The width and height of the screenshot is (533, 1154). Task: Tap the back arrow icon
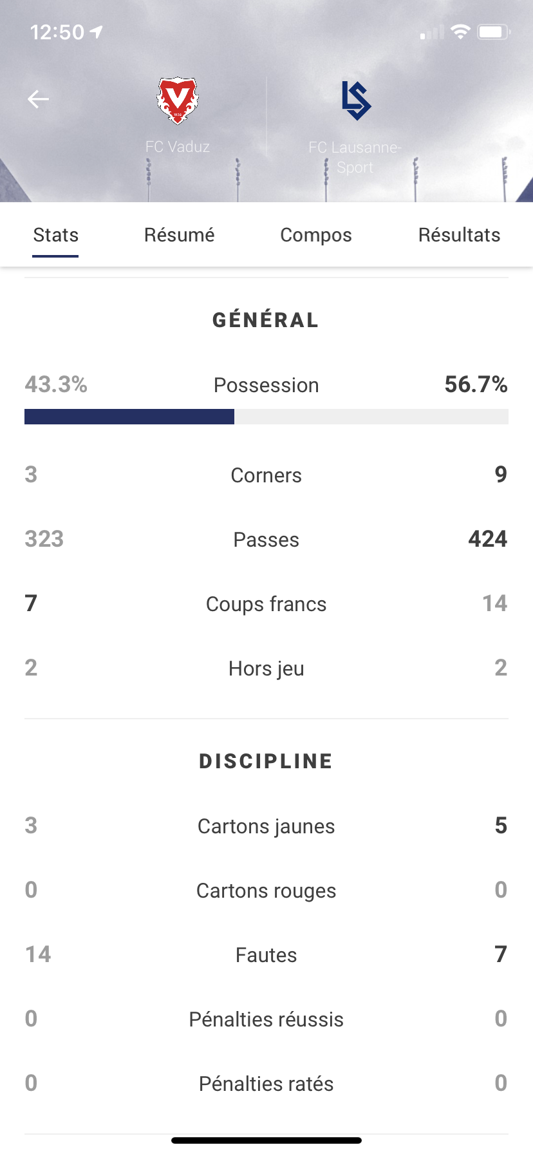pyautogui.click(x=38, y=99)
